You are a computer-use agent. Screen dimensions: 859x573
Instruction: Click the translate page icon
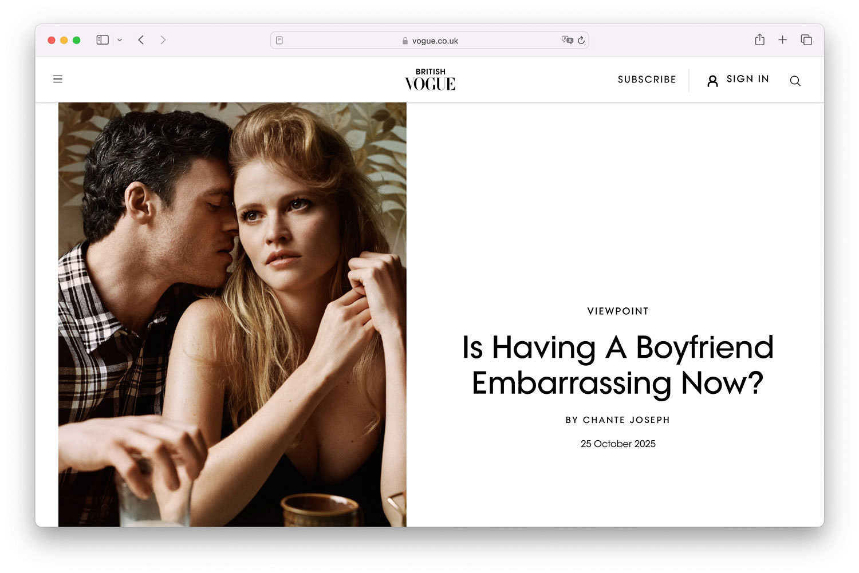[567, 40]
